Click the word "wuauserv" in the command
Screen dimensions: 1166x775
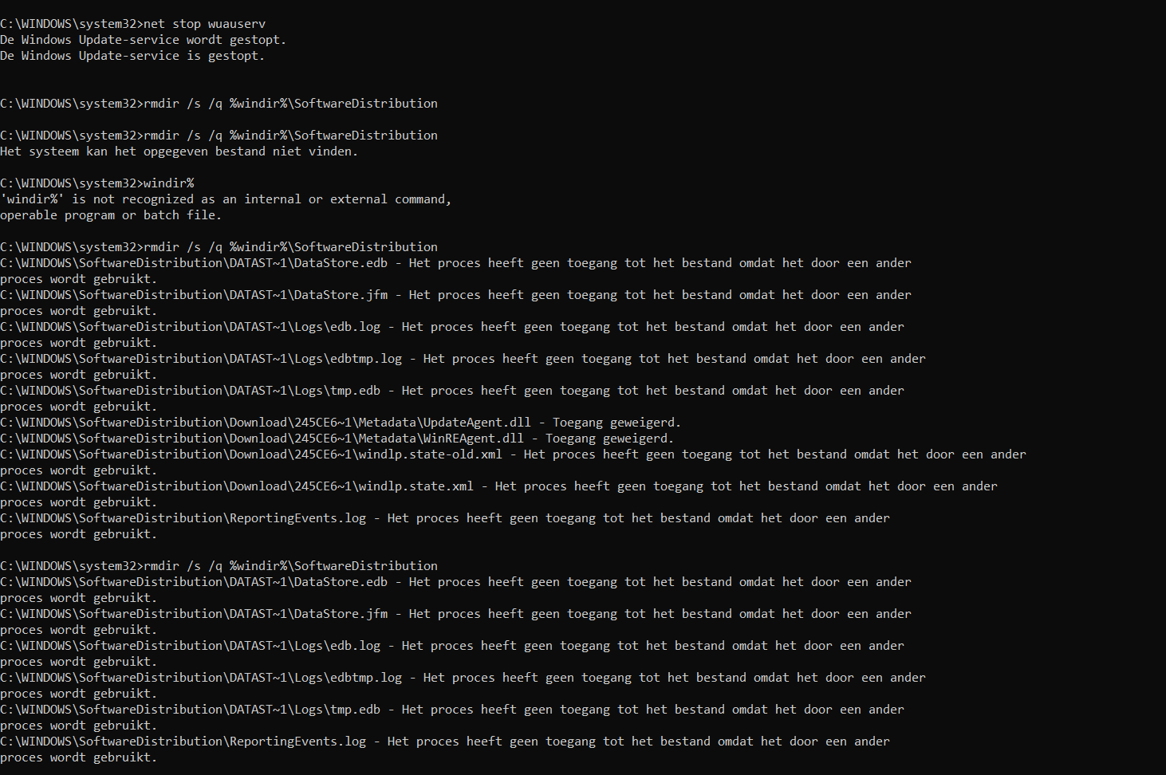point(237,24)
